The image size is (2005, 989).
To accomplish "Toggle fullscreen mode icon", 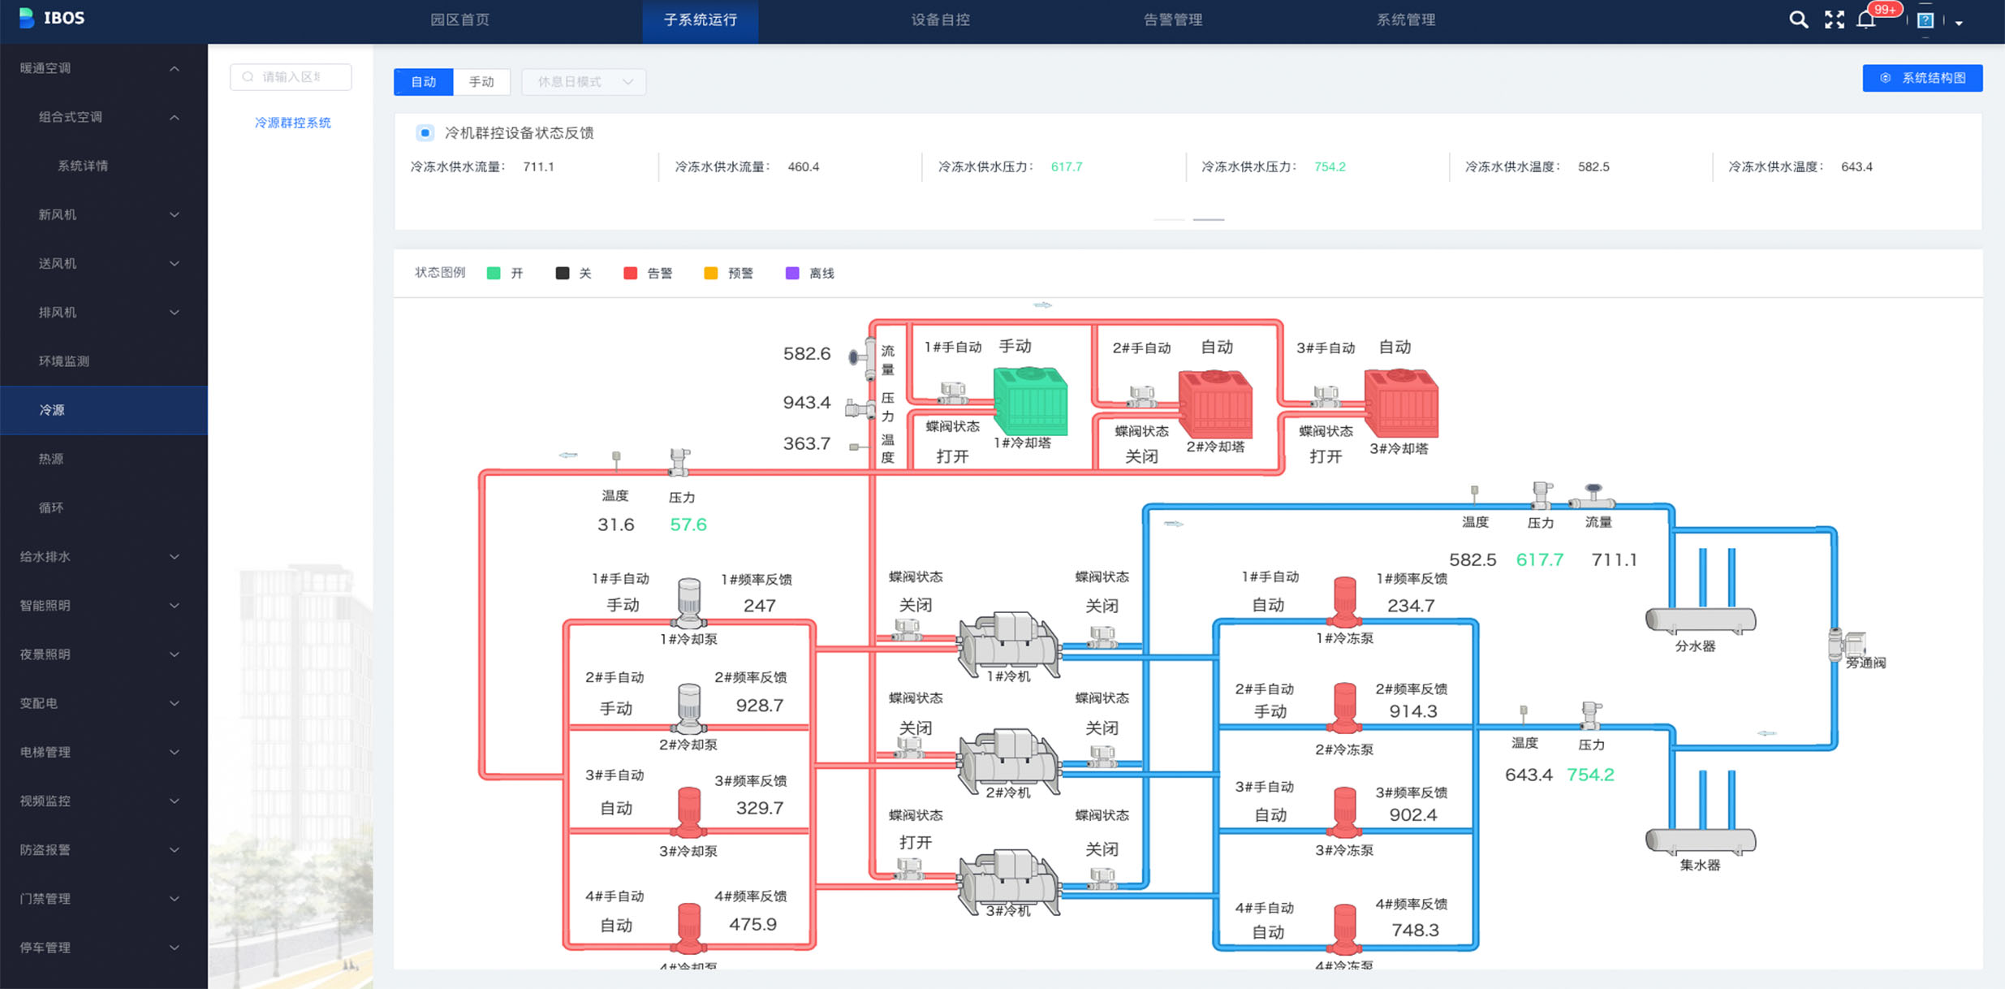I will point(1834,19).
